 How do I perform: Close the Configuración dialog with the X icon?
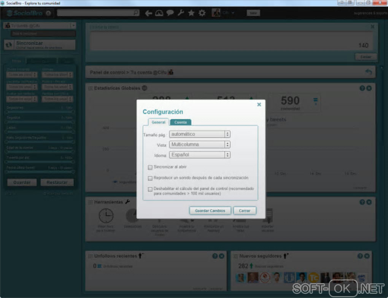point(259,105)
